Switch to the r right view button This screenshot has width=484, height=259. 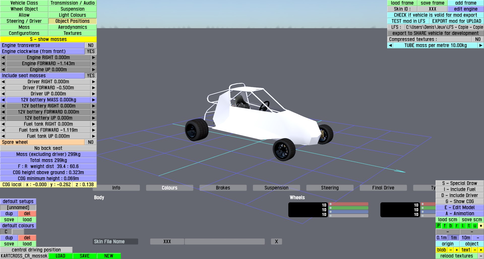pyautogui.click(x=457, y=226)
